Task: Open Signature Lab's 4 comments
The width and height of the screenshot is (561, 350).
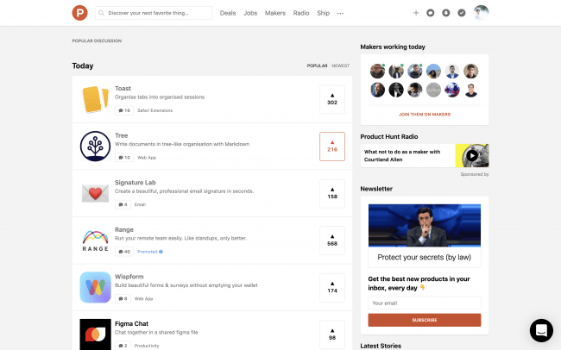Action: [x=123, y=204]
